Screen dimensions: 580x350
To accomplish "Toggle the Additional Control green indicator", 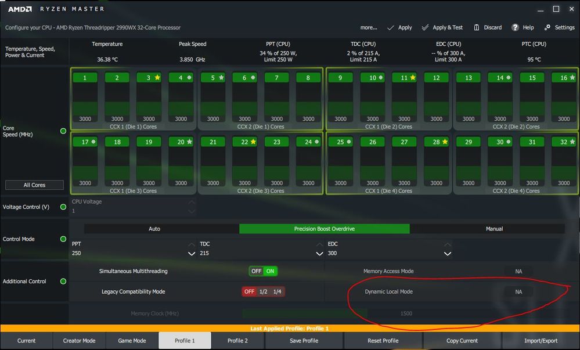I will 63,281.
